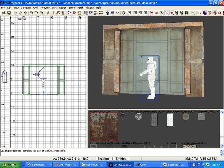Click the red dotted square hollow icon
Viewport: 224px width, 168px height.
(x=80, y=13)
